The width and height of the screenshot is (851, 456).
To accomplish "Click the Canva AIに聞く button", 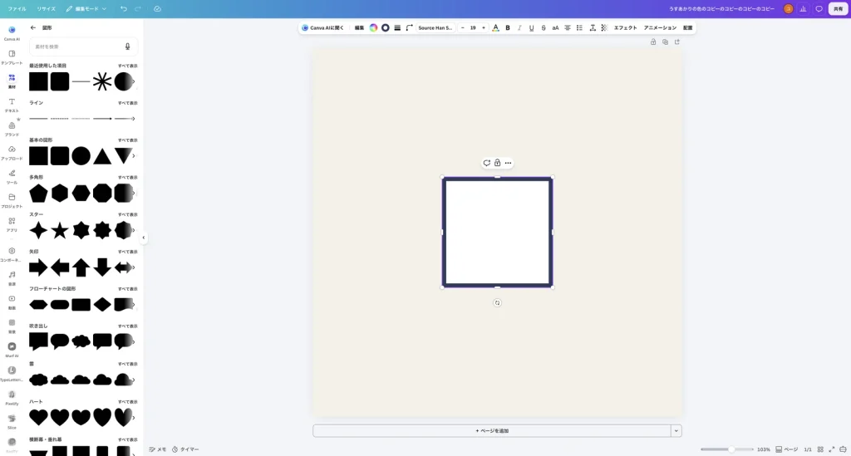I will pos(323,27).
